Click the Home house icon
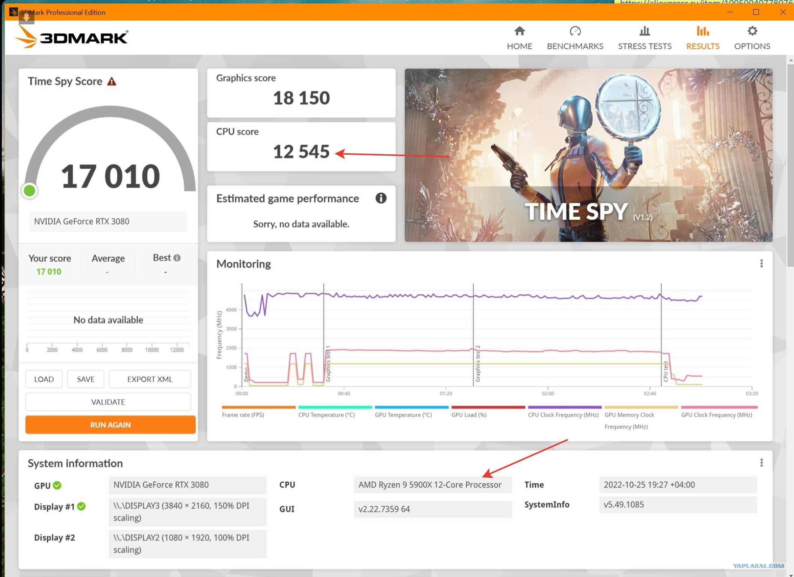Viewport: 794px width, 577px height. pyautogui.click(x=519, y=31)
